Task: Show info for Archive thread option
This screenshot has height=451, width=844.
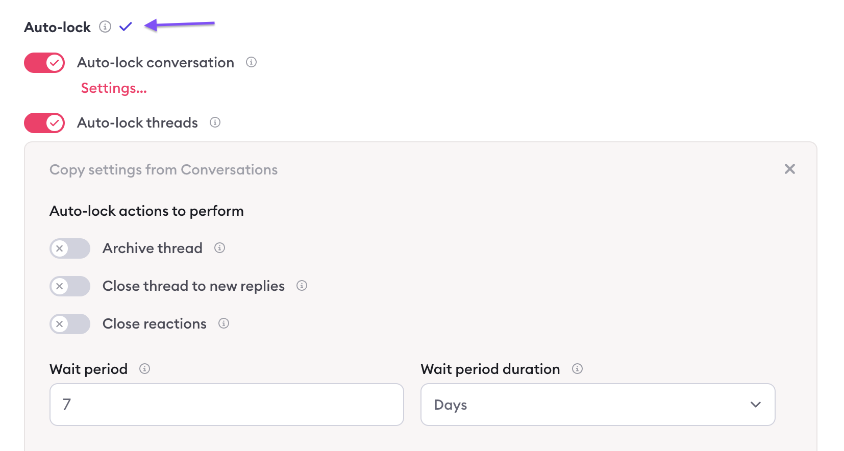Action: tap(219, 248)
